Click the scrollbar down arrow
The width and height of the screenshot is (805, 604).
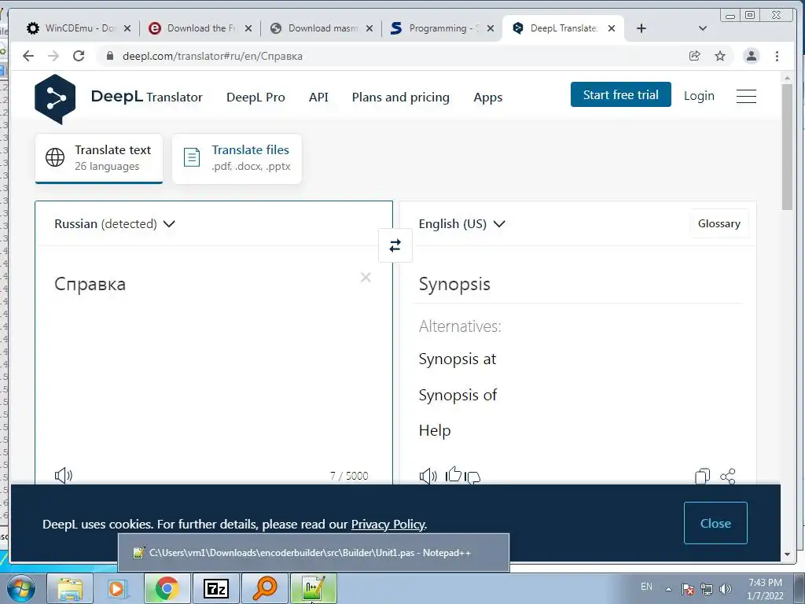787,554
